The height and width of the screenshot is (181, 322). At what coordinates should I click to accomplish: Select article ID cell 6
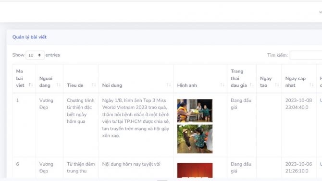point(17,164)
